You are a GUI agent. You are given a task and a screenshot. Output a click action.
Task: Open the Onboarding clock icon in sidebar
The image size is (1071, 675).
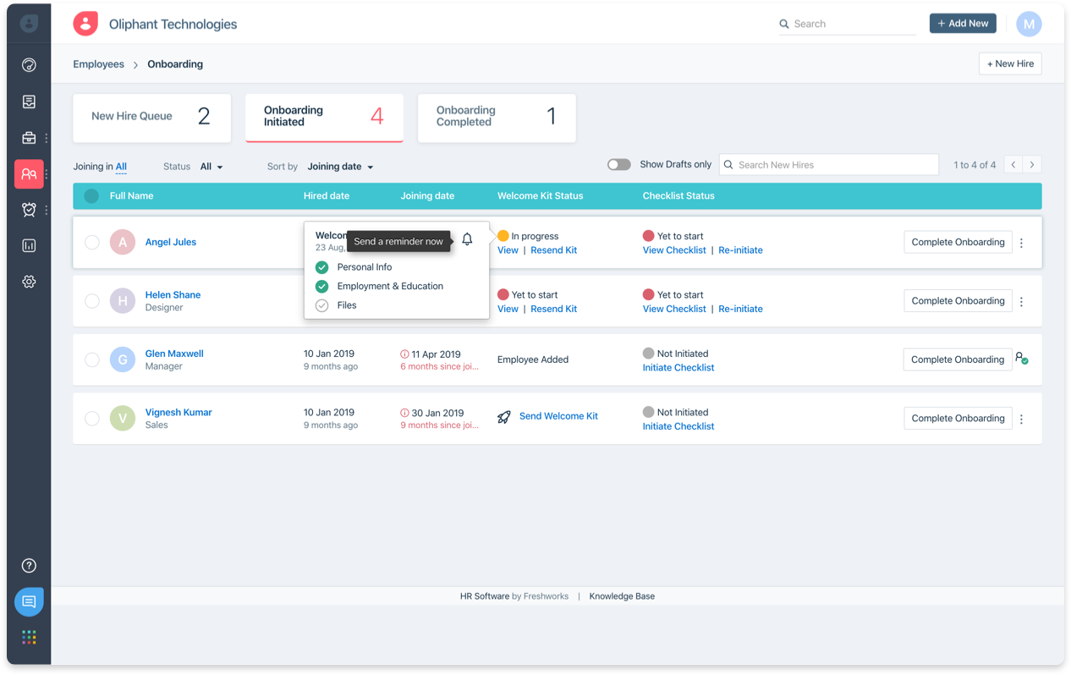click(x=28, y=209)
